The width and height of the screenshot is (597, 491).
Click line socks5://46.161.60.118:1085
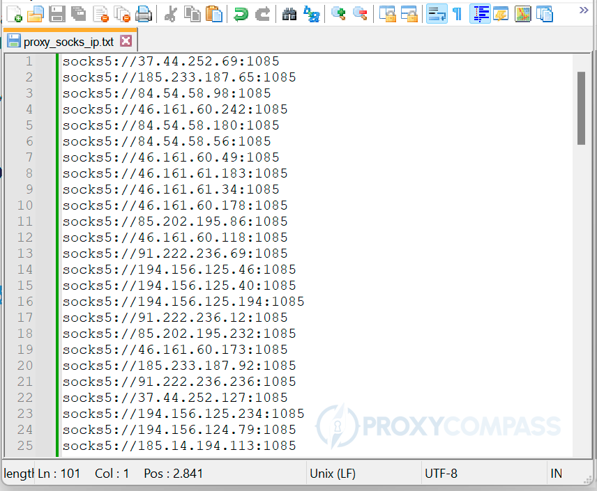click(x=175, y=237)
